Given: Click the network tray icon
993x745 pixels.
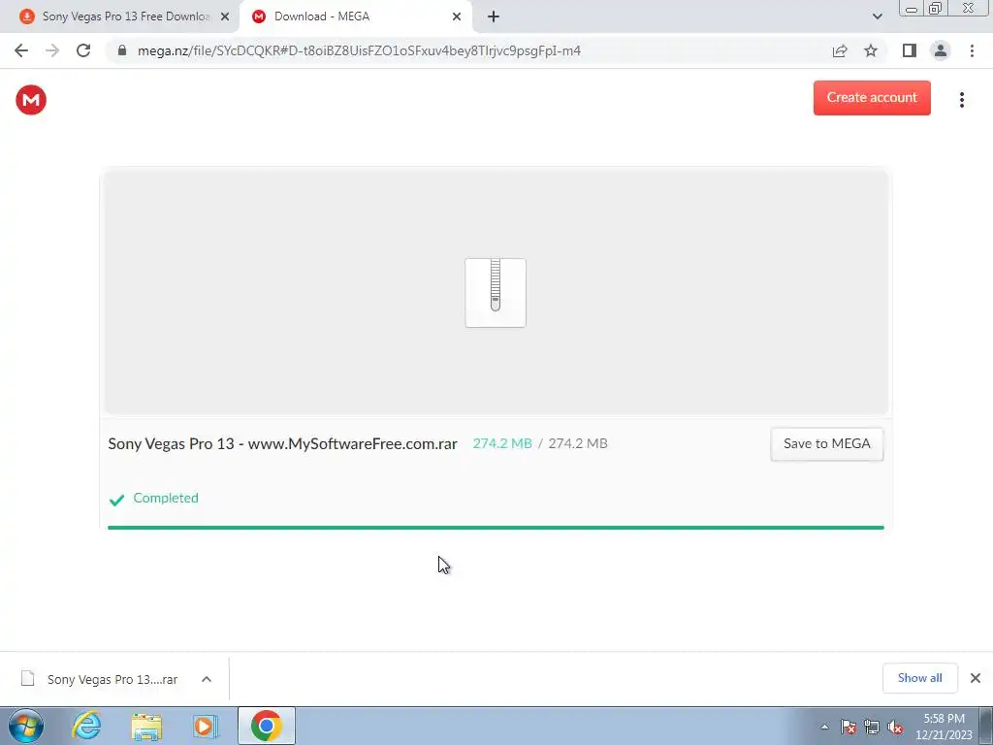Looking at the screenshot, I should tap(872, 727).
